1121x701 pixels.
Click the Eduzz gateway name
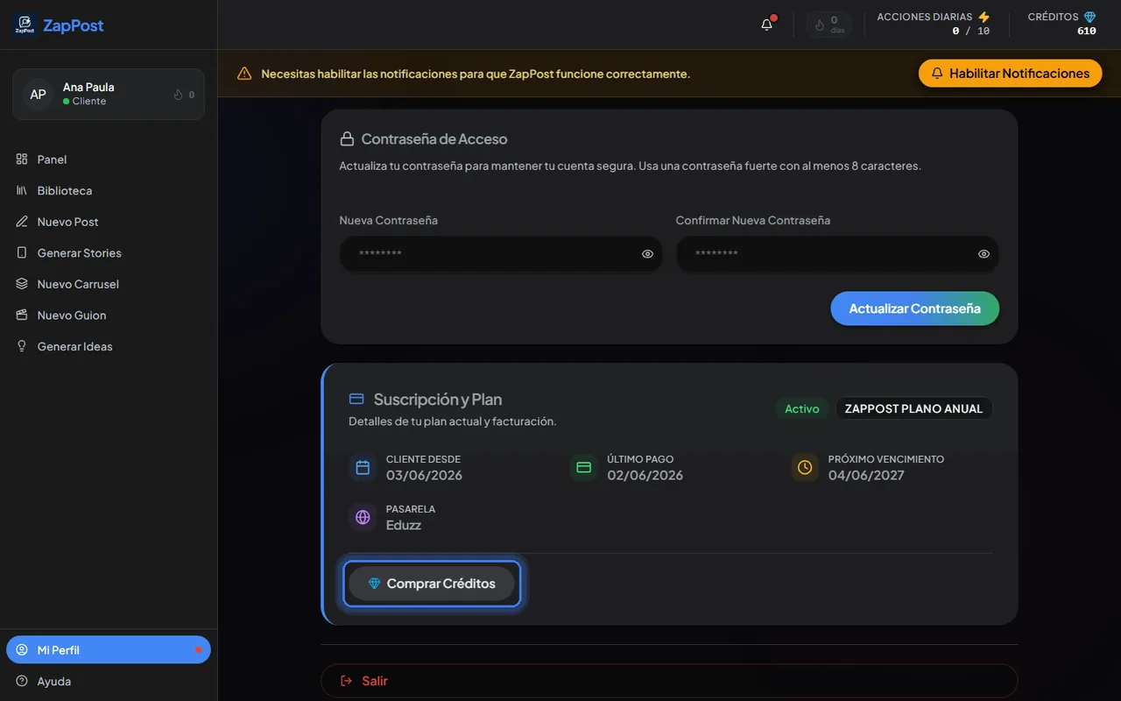coord(404,525)
